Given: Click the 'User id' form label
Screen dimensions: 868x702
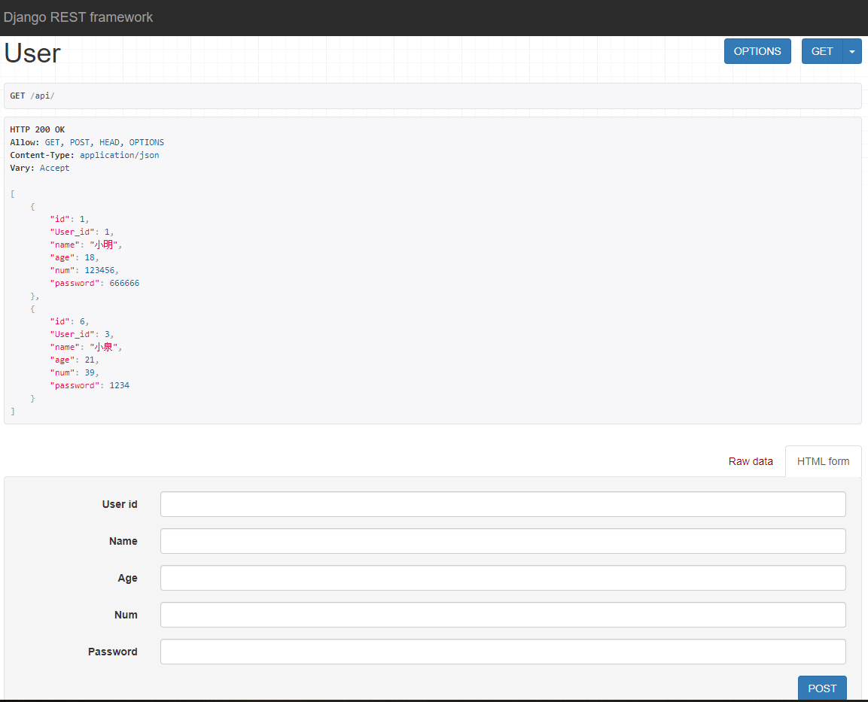Looking at the screenshot, I should 120,504.
